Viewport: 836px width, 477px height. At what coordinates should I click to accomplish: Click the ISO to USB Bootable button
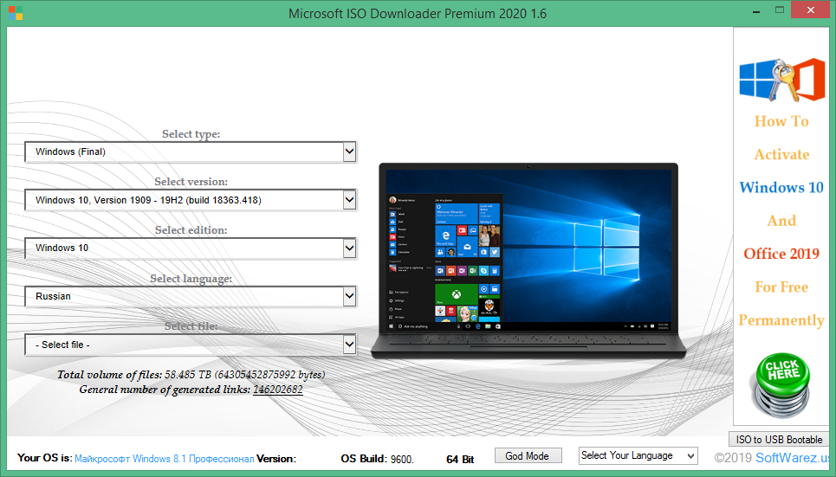tap(779, 440)
